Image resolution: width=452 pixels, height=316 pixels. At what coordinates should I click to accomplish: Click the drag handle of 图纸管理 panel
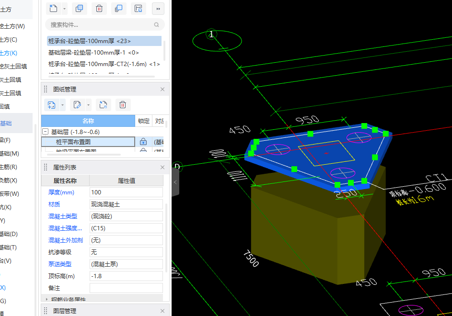(x=46, y=90)
